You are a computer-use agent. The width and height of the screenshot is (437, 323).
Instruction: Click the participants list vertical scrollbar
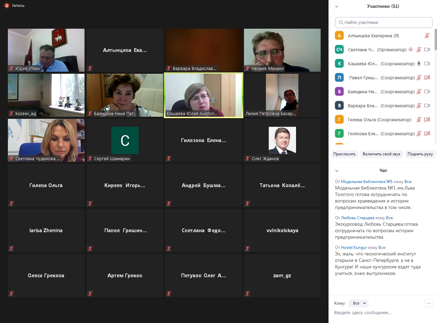(x=435, y=39)
